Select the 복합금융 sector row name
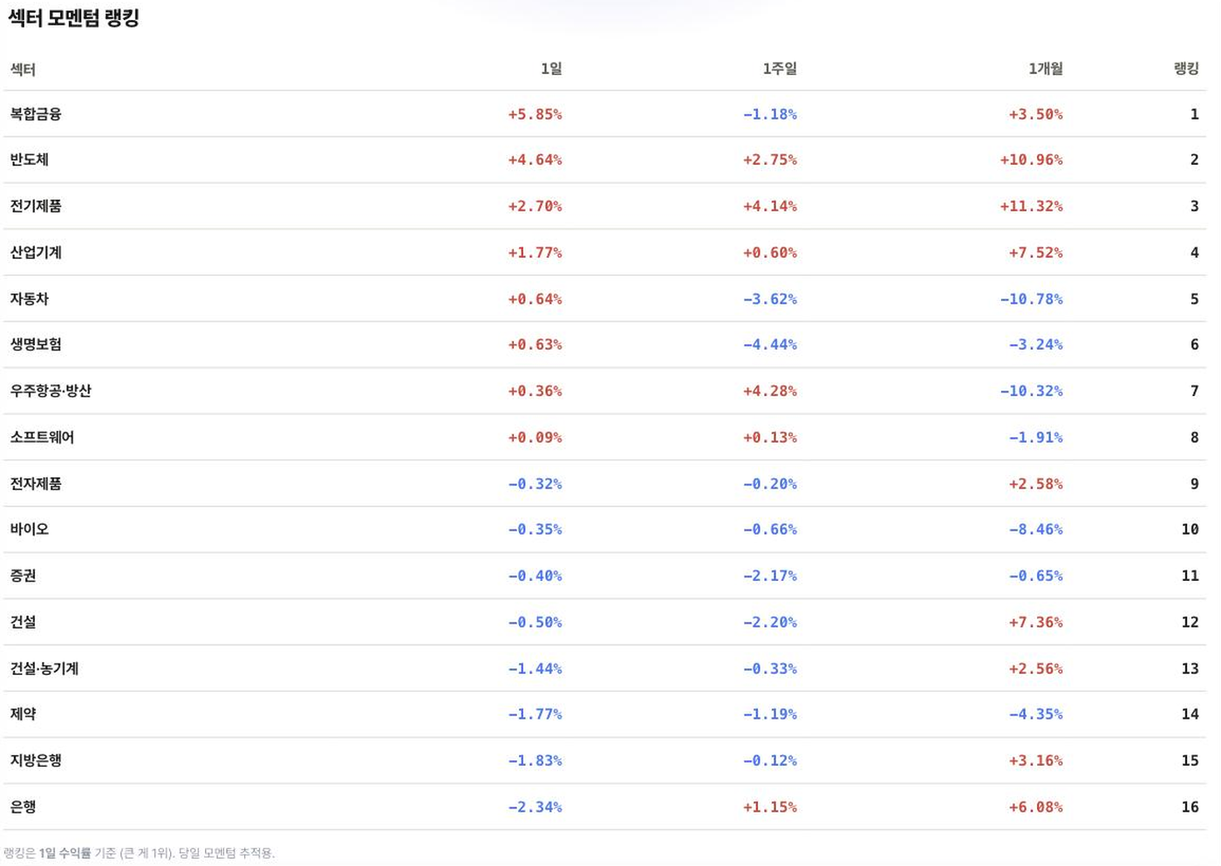The image size is (1221, 866). [36, 114]
